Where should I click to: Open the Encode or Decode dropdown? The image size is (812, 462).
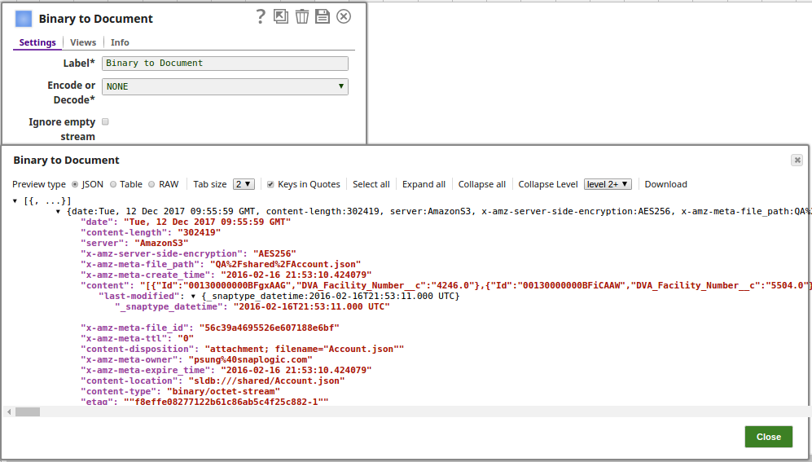225,86
